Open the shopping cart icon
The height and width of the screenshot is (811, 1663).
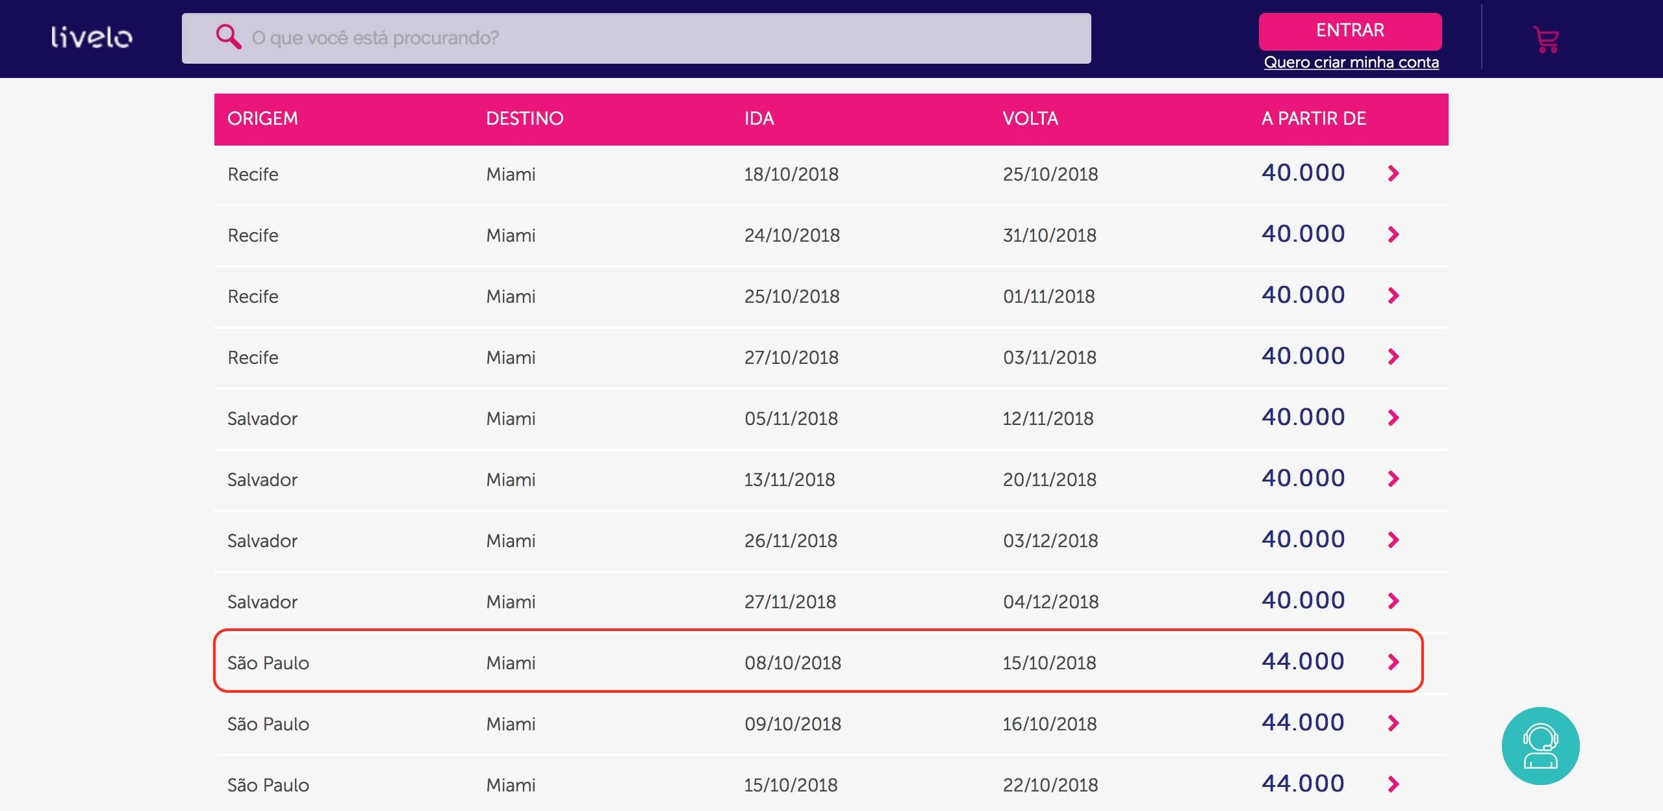click(1546, 39)
